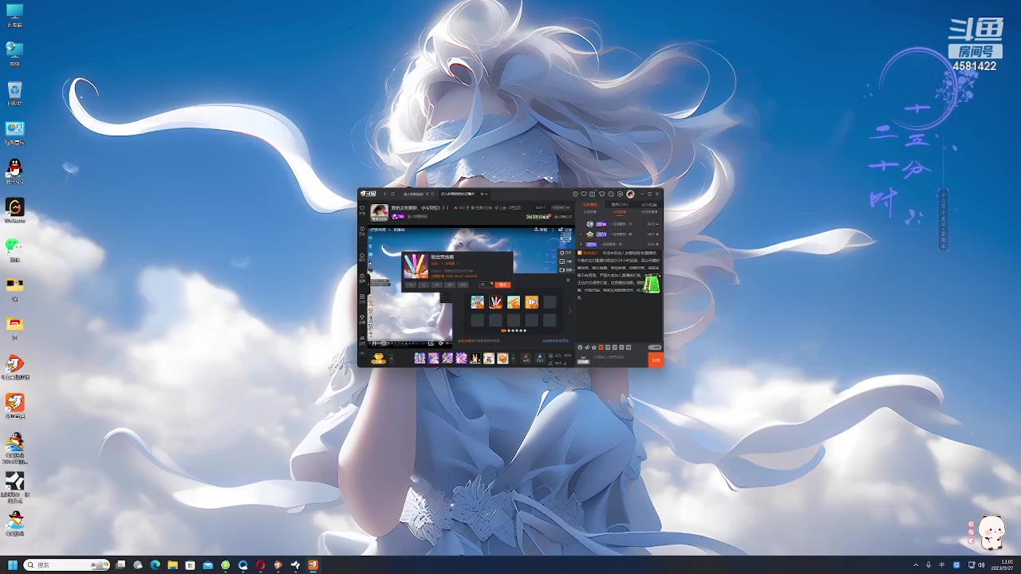The image size is (1021, 574).
Task: Click the orange link below backpack grid
Action: point(463,340)
